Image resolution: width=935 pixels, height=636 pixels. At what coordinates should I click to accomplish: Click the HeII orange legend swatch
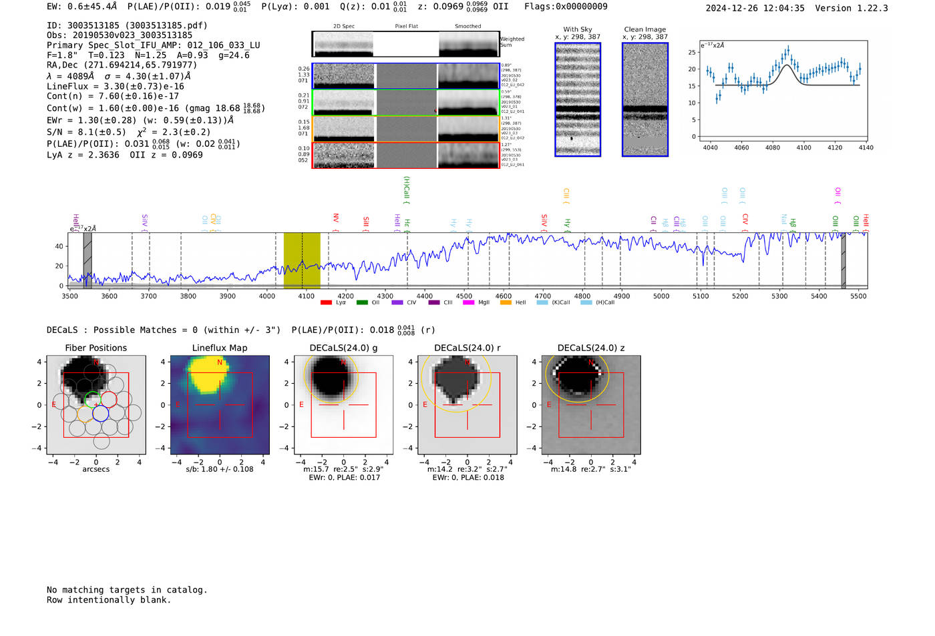click(506, 302)
